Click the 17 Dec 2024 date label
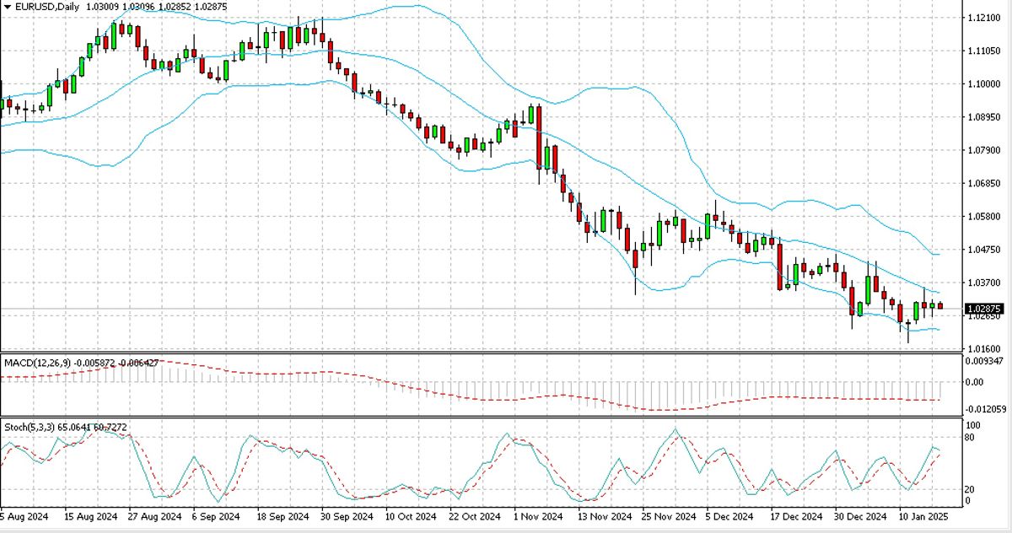The width and height of the screenshot is (1012, 533). pos(797,516)
